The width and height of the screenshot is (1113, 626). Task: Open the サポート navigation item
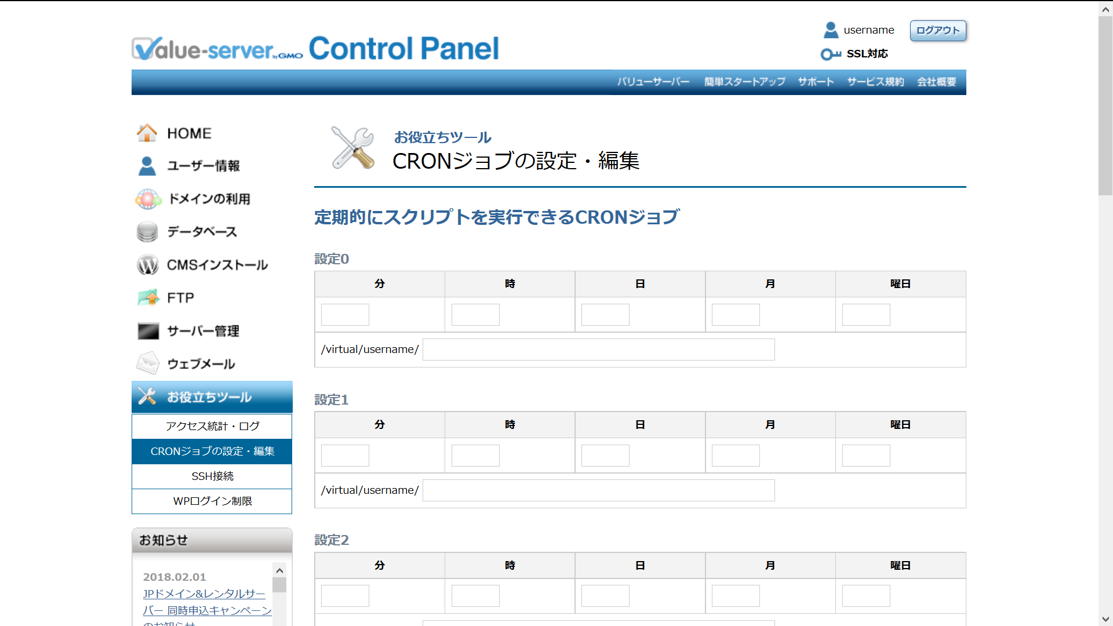816,82
